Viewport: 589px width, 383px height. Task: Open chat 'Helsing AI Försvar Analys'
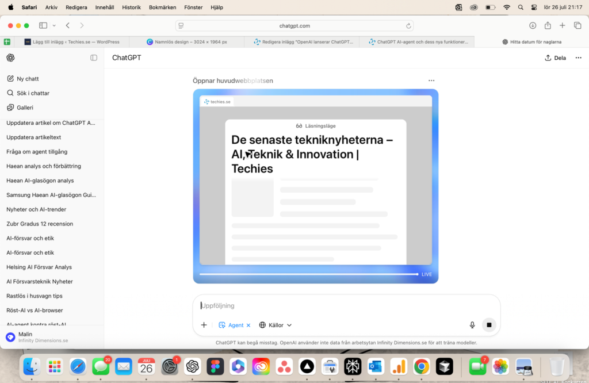point(39,267)
